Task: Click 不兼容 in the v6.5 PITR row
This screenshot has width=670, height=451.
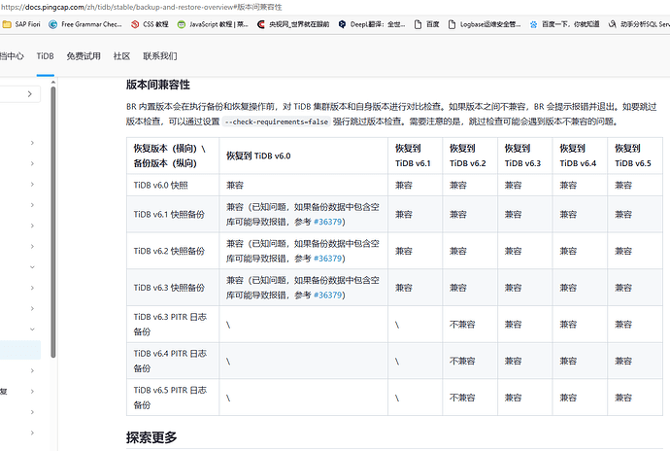Action: point(462,398)
